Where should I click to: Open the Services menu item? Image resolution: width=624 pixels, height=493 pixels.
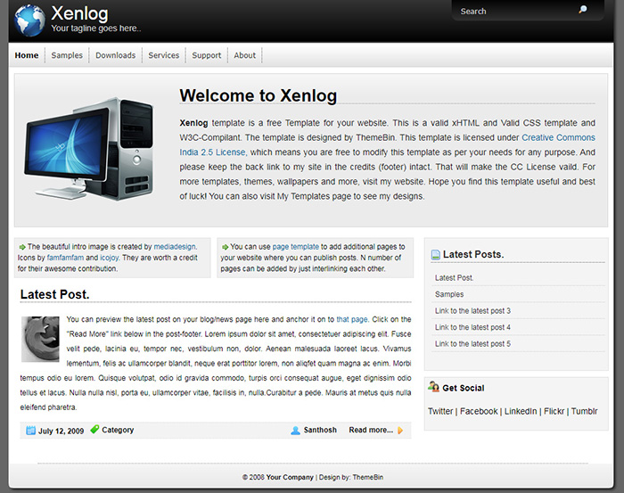[x=163, y=55]
